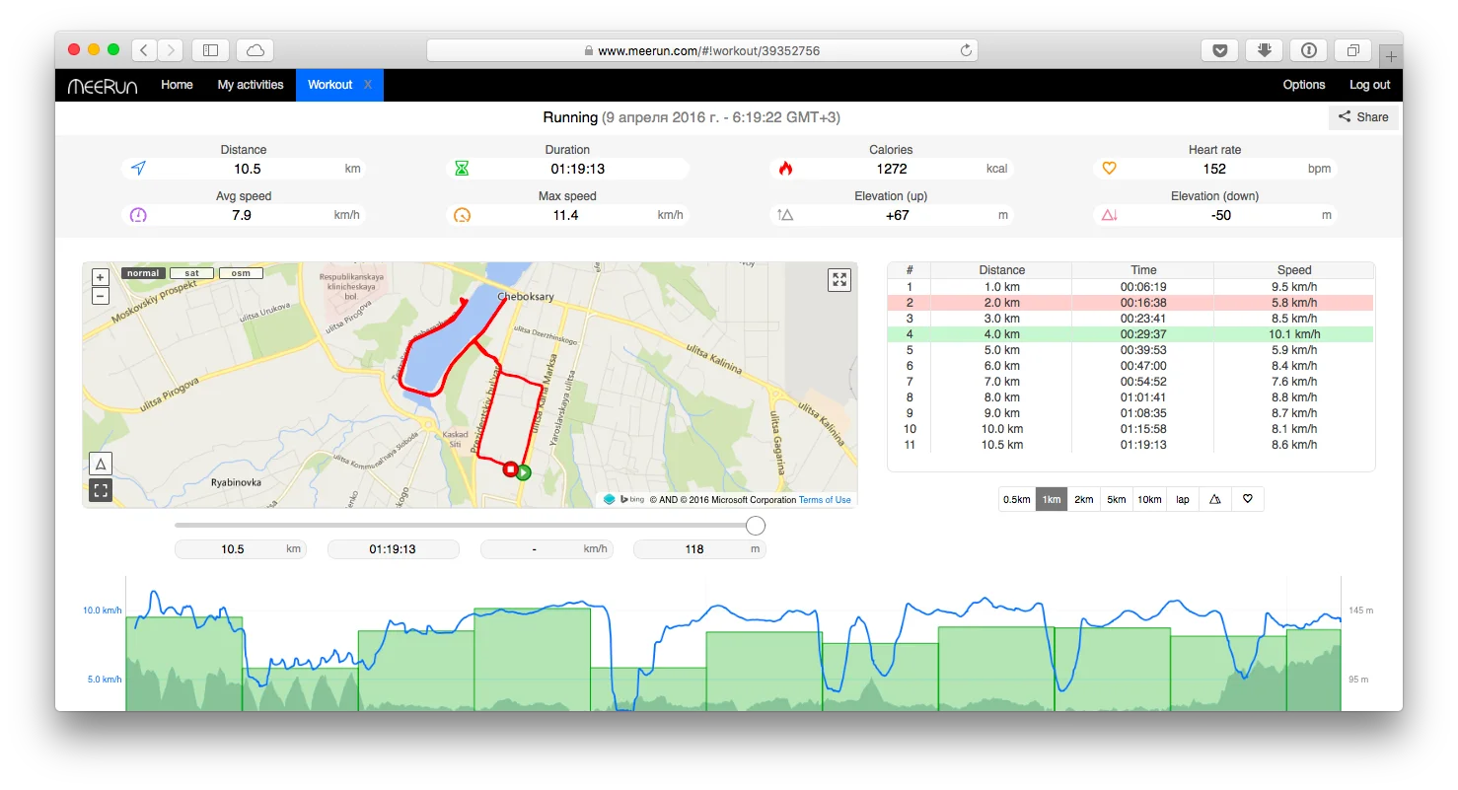The image size is (1458, 790).
Task: Click the 10.5 km field below the map
Action: (240, 549)
